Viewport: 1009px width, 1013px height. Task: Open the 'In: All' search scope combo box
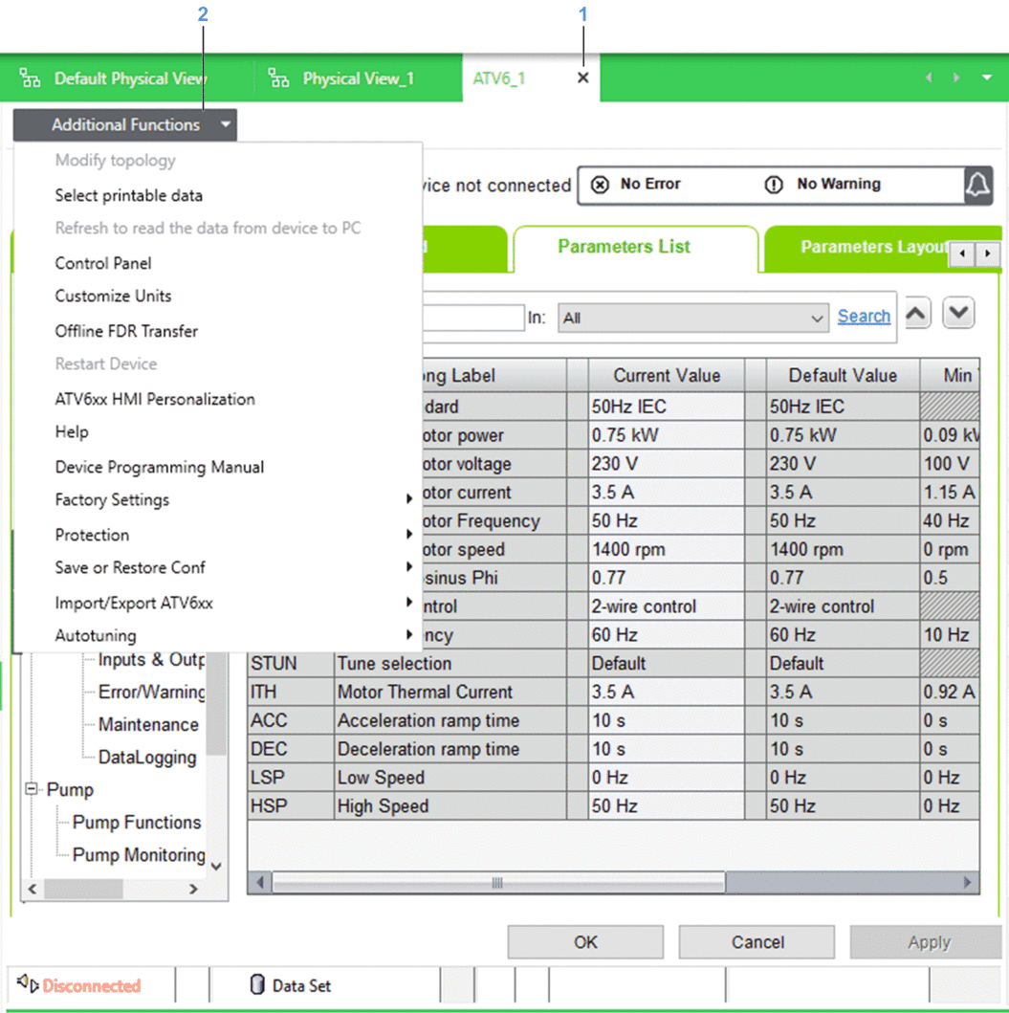coord(693,318)
